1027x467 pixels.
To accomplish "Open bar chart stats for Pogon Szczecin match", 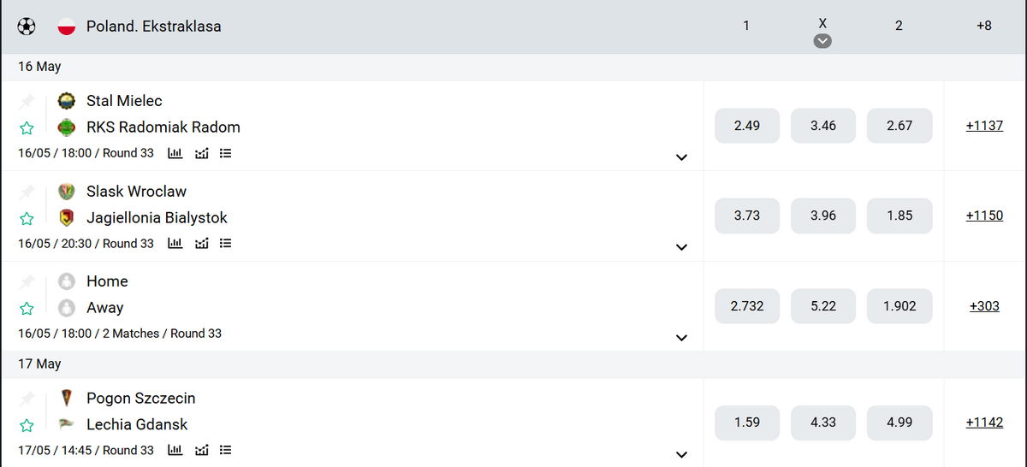I will click(x=175, y=451).
